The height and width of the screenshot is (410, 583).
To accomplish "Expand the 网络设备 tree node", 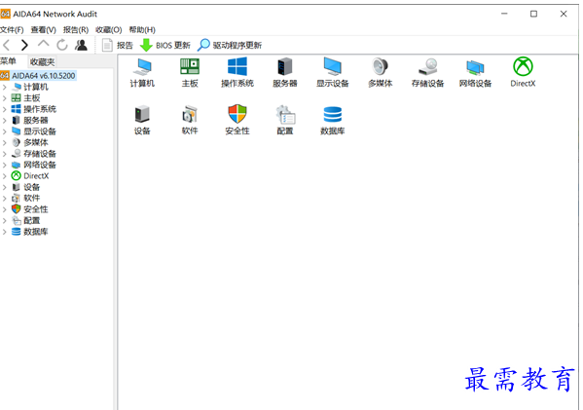I will point(5,166).
